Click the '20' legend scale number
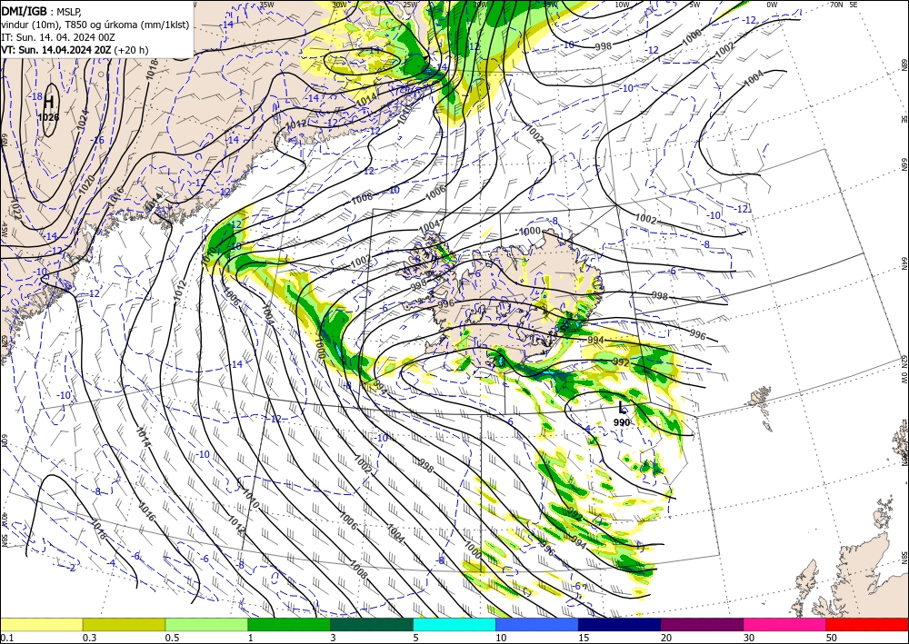Image resolution: width=909 pixels, height=644 pixels. (x=666, y=638)
